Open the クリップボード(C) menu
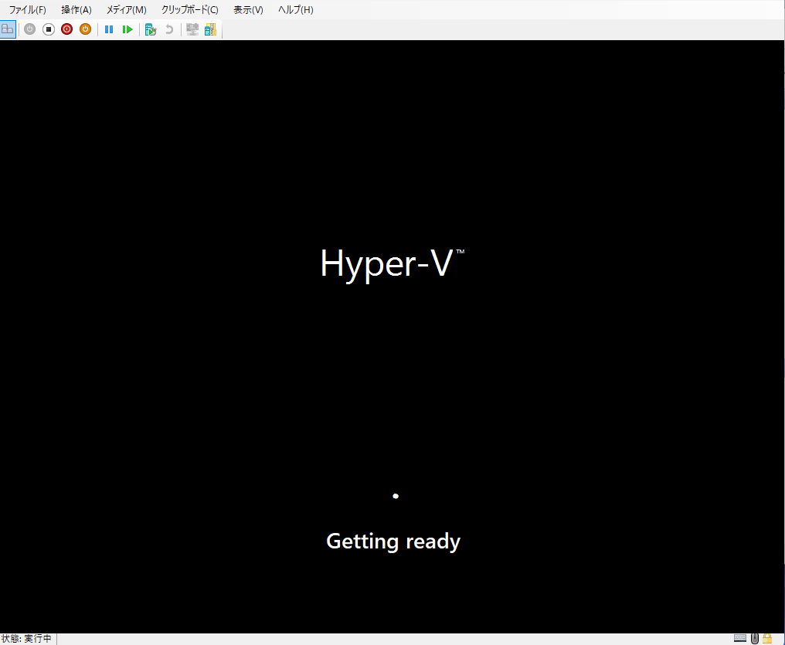This screenshot has height=645, width=785. [x=189, y=9]
